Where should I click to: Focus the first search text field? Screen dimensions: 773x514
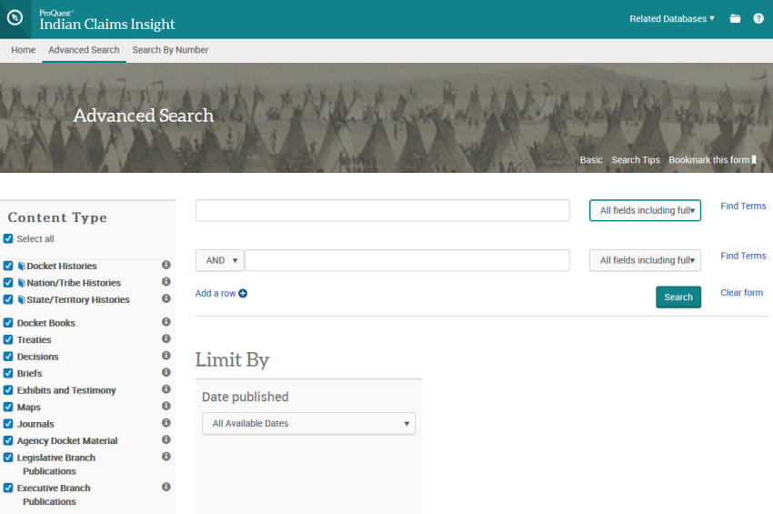pyautogui.click(x=383, y=211)
